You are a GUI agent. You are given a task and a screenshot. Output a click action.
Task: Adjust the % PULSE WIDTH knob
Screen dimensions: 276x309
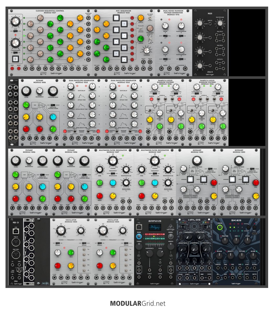pos(15,43)
